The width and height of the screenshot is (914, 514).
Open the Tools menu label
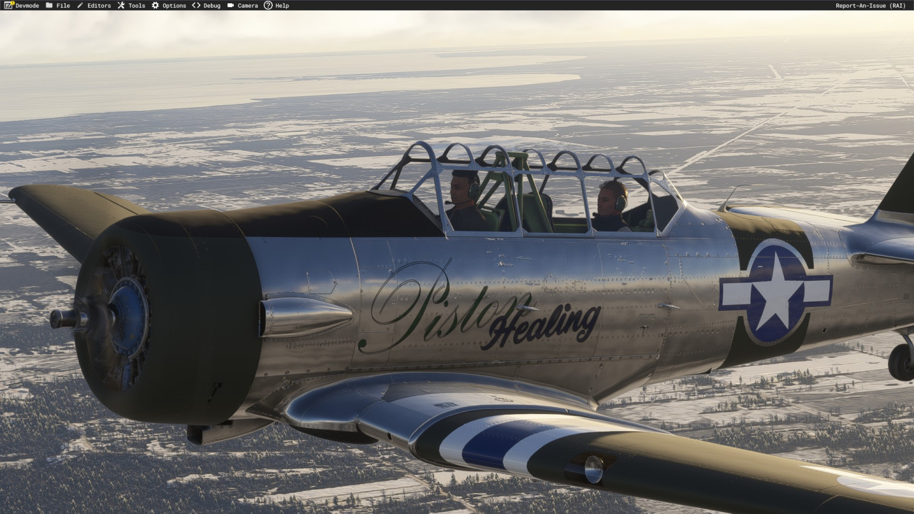[x=136, y=6]
